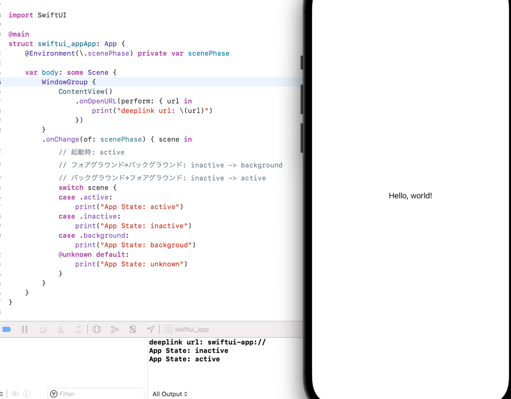Click 'WindowGroup' in the highlighted line

pyautogui.click(x=65, y=82)
